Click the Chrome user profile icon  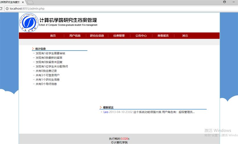225,2
